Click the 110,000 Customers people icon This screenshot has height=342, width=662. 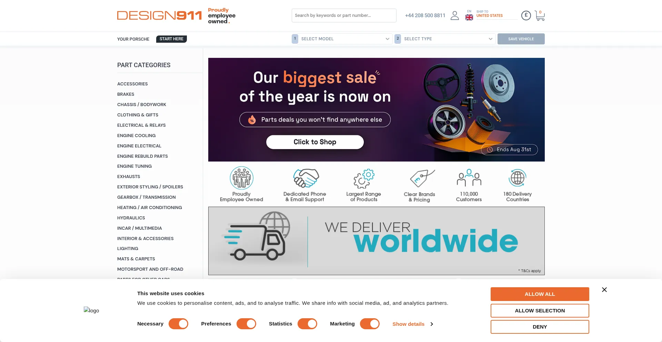pos(469,178)
